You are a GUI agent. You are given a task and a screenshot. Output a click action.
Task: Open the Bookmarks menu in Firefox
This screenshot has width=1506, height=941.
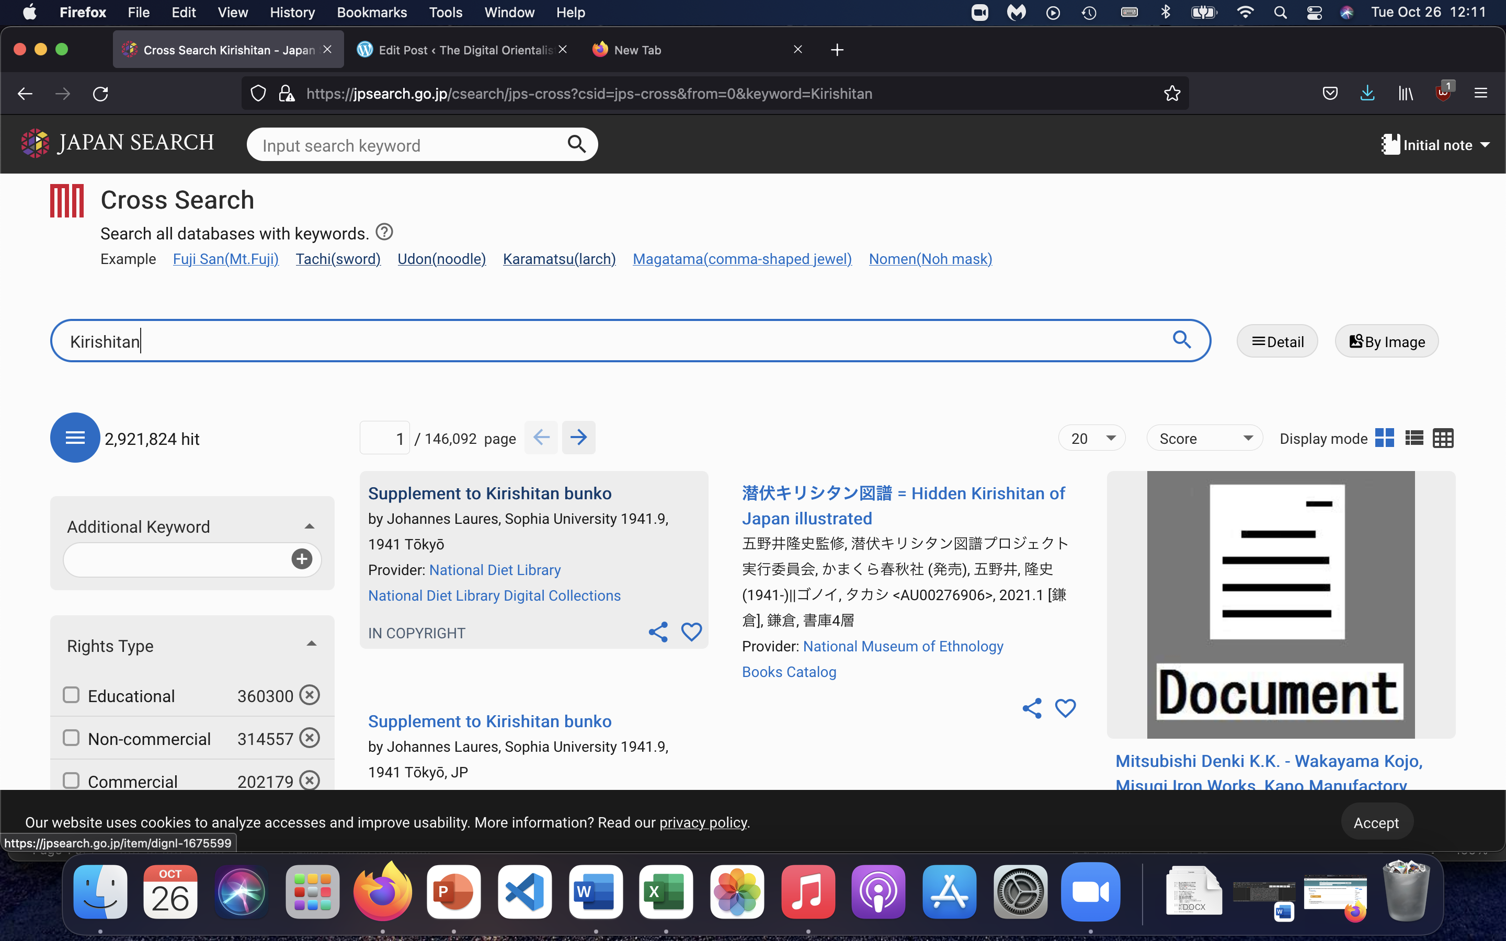(371, 13)
